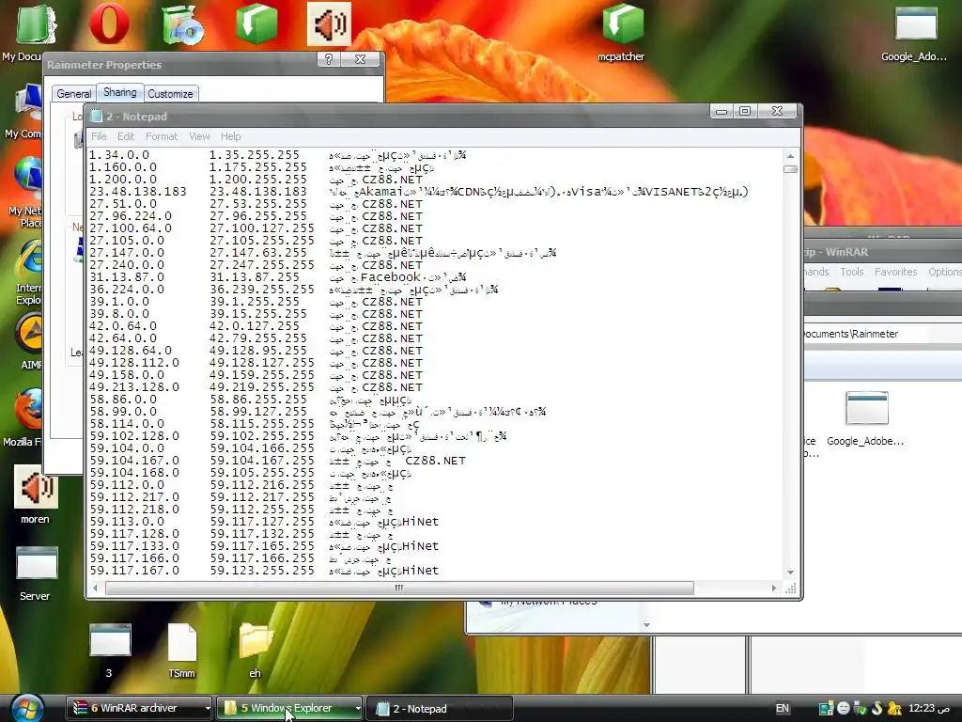962x722 pixels.
Task: Click Notepad vertical scrollbar up arrow
Action: point(790,156)
